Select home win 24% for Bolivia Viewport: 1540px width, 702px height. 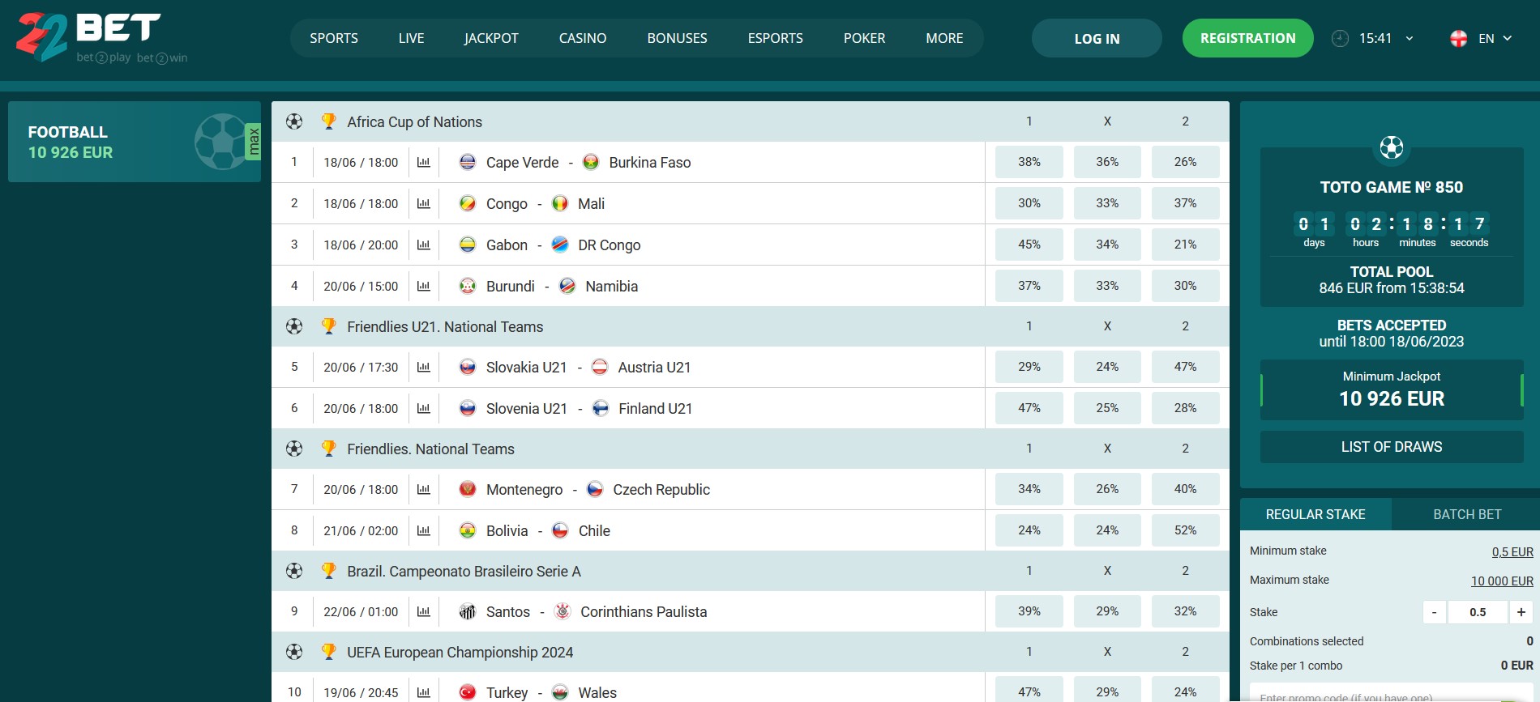1029,530
